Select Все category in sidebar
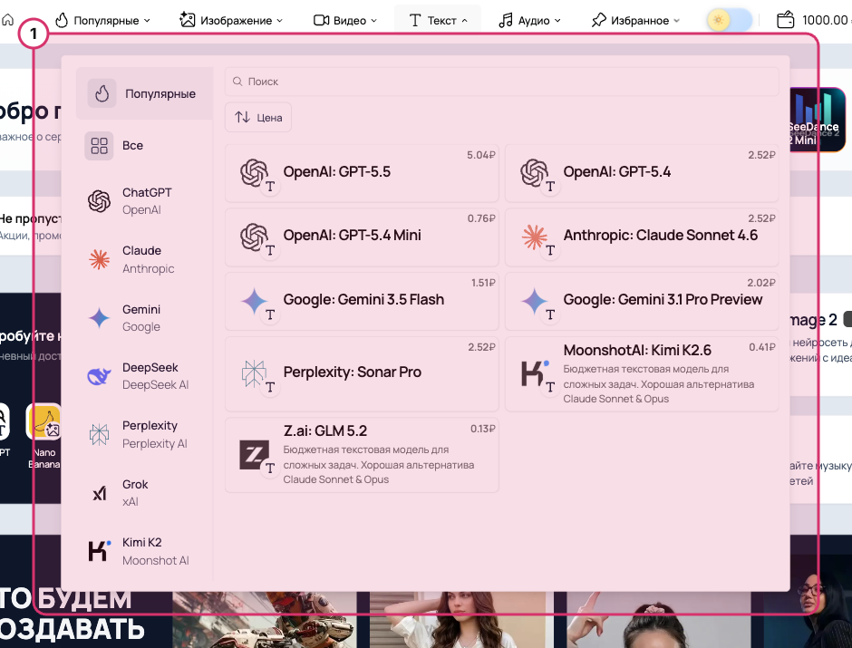This screenshot has height=648, width=852. pyautogui.click(x=144, y=146)
